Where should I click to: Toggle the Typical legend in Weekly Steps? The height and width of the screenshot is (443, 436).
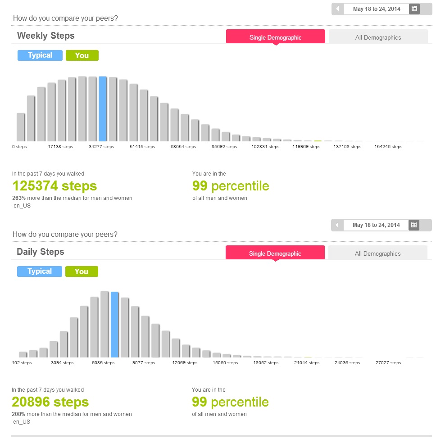point(40,55)
